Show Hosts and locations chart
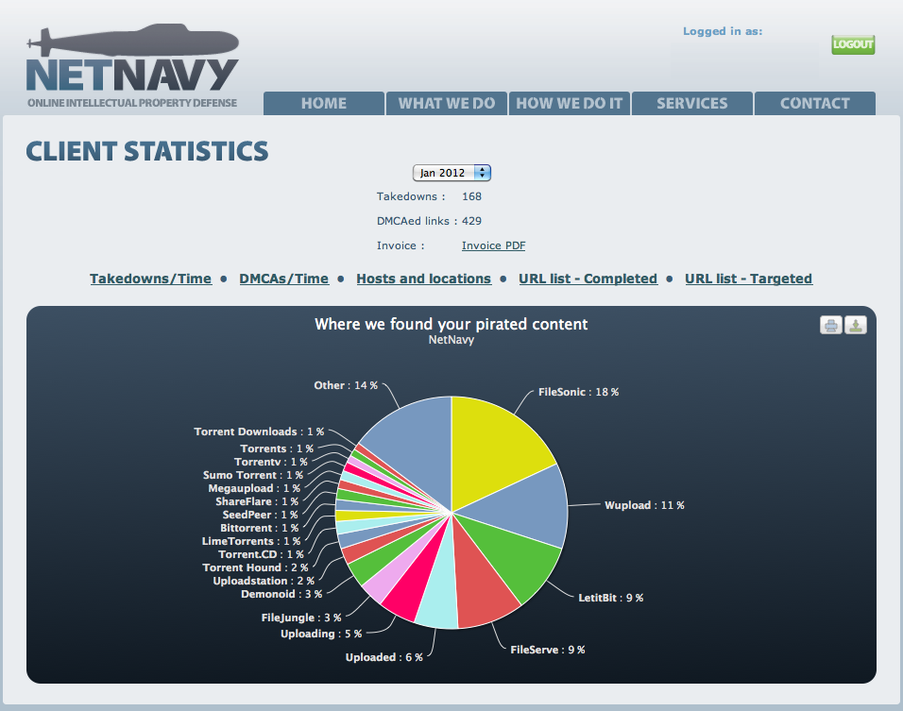The height and width of the screenshot is (711, 903). [424, 279]
